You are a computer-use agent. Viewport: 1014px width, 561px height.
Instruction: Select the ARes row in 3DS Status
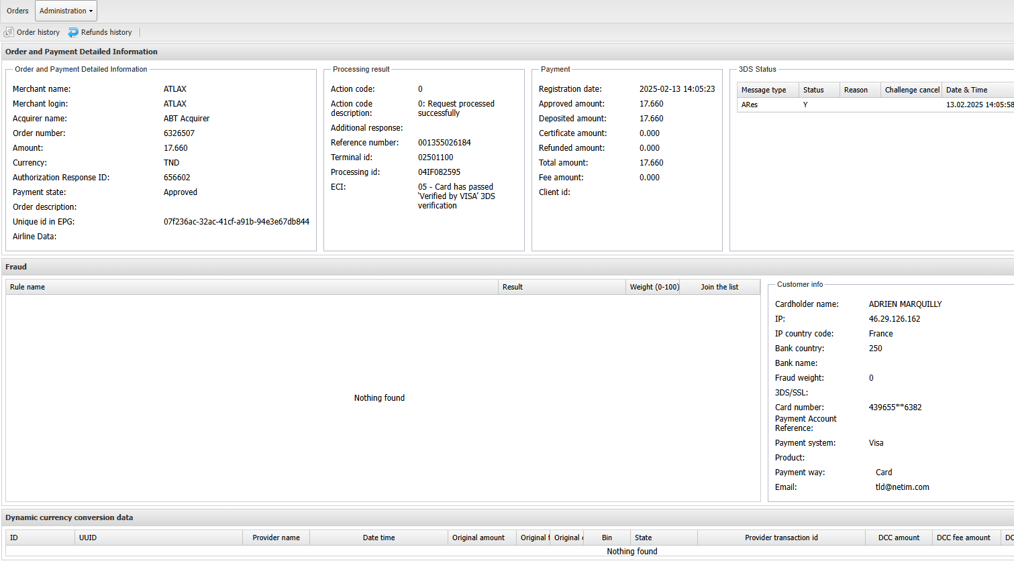(x=872, y=105)
